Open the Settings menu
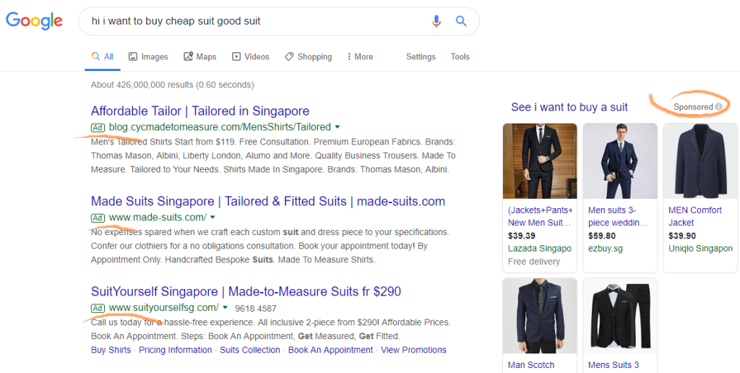740x373 pixels. [421, 56]
